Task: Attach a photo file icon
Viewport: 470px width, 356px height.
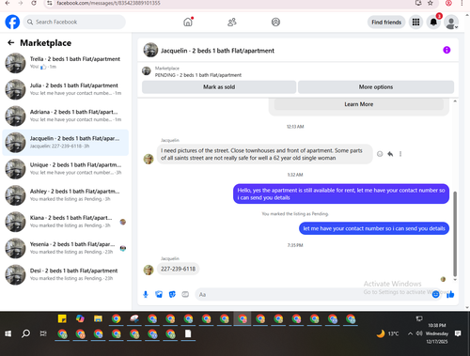Action: click(159, 294)
